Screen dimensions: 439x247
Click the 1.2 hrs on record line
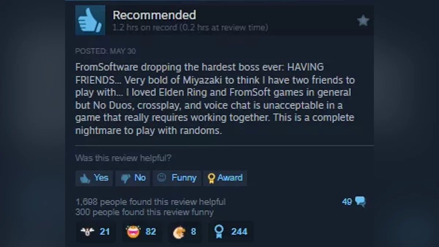pyautogui.click(x=190, y=27)
